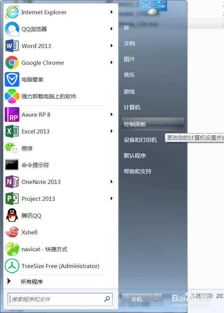Open 游戏 games folder
224x313 pixels.
(x=129, y=92)
